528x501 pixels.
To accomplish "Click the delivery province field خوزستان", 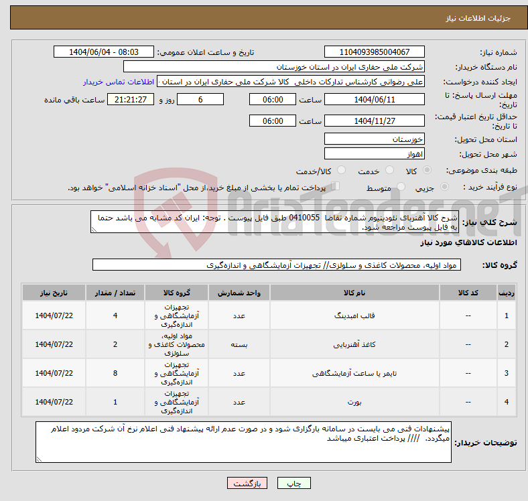I will [x=375, y=139].
